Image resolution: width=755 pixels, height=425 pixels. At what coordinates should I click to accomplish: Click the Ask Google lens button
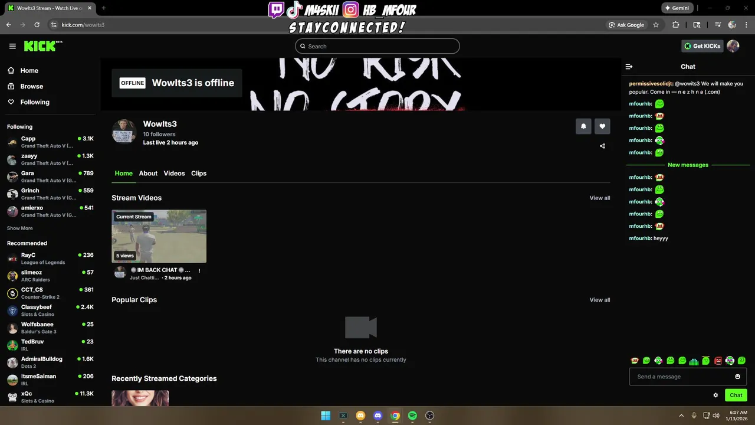[626, 25]
